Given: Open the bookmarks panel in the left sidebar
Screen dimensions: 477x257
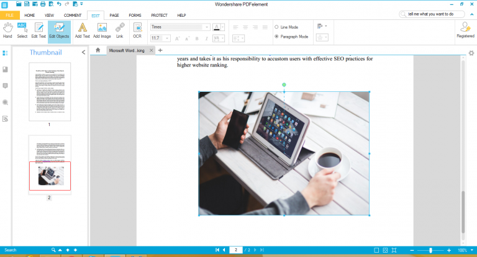Looking at the screenshot, I should [6, 70].
